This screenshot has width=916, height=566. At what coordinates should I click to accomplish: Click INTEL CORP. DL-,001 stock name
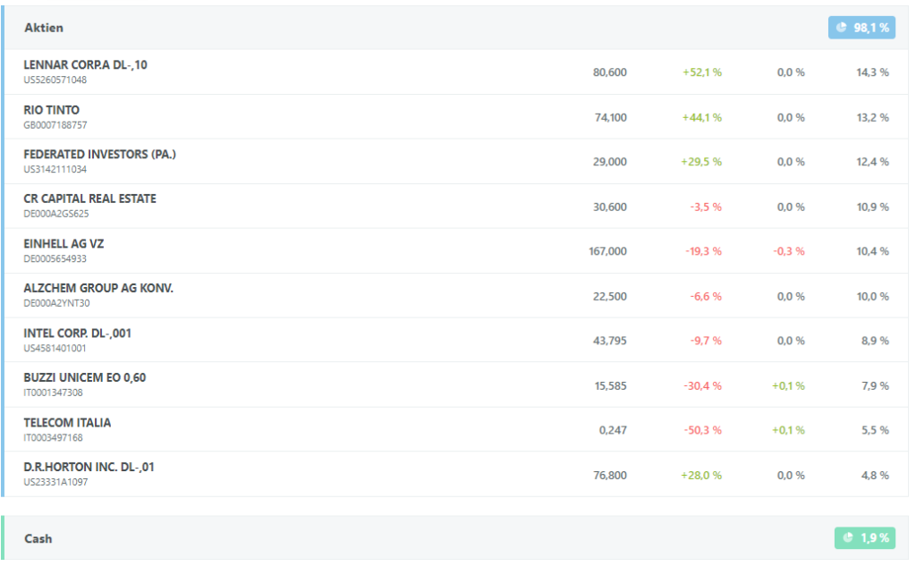(x=77, y=333)
